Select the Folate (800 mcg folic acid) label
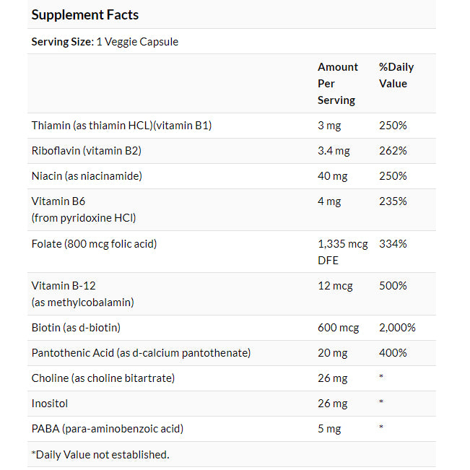The height and width of the screenshot is (470, 470). pyautogui.click(x=94, y=243)
